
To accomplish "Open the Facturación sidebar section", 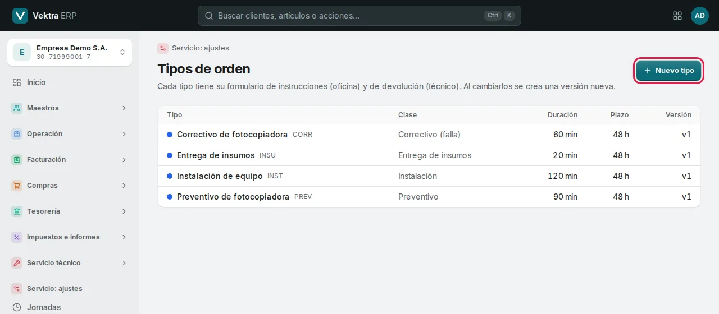I will 70,160.
